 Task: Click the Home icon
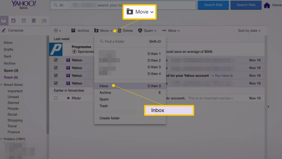pyautogui.click(x=267, y=5)
